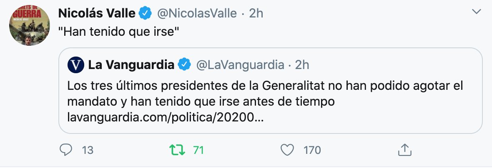Click Nicolás Valle's blue verified badge

[x=145, y=13]
